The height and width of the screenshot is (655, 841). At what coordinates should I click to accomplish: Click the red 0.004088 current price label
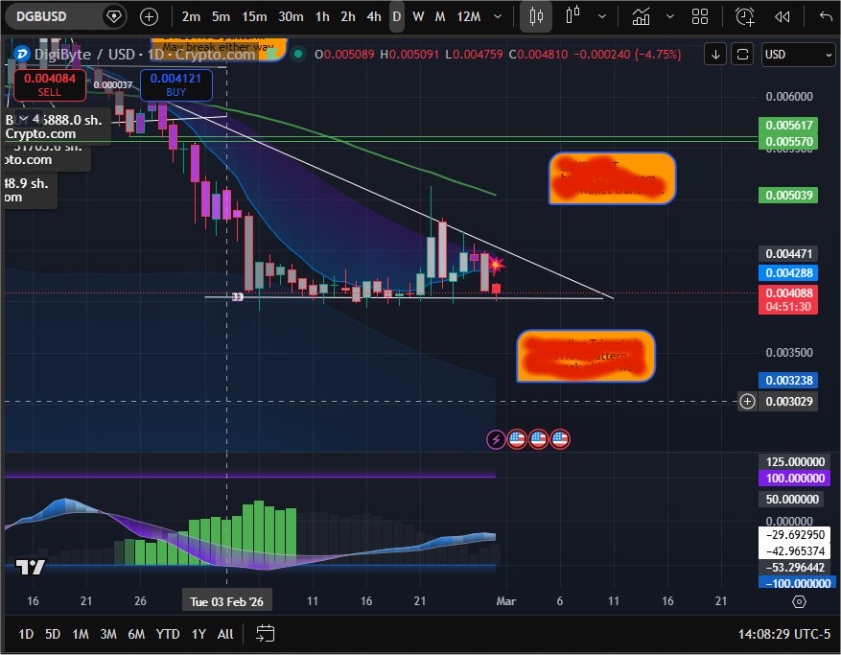pos(788,299)
